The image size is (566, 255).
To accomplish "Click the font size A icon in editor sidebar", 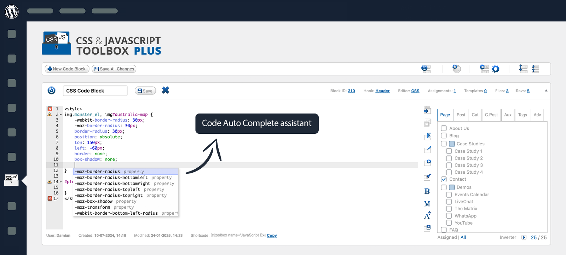I will [427, 215].
